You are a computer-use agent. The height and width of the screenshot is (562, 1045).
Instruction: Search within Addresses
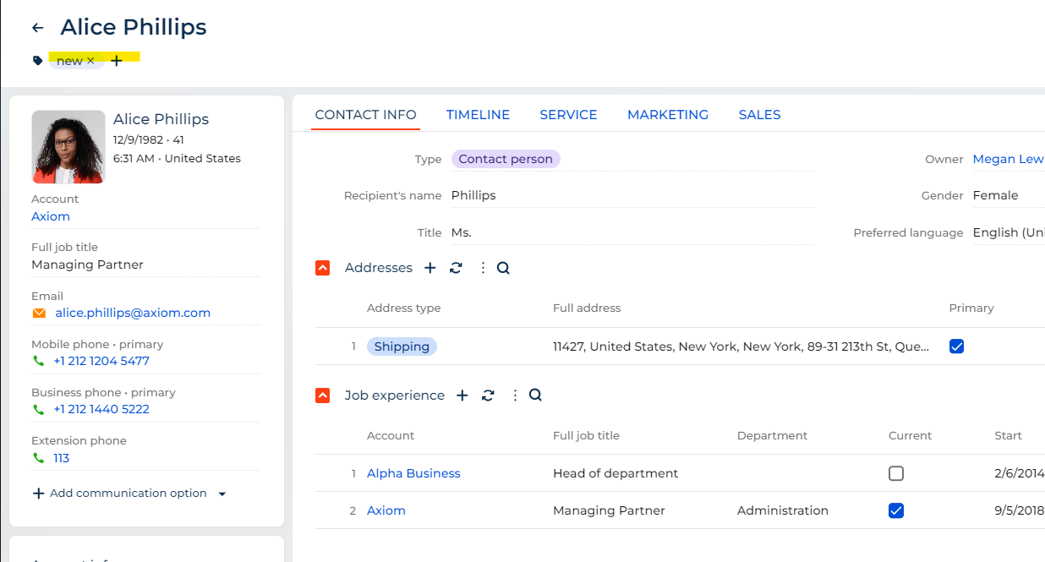coord(503,268)
